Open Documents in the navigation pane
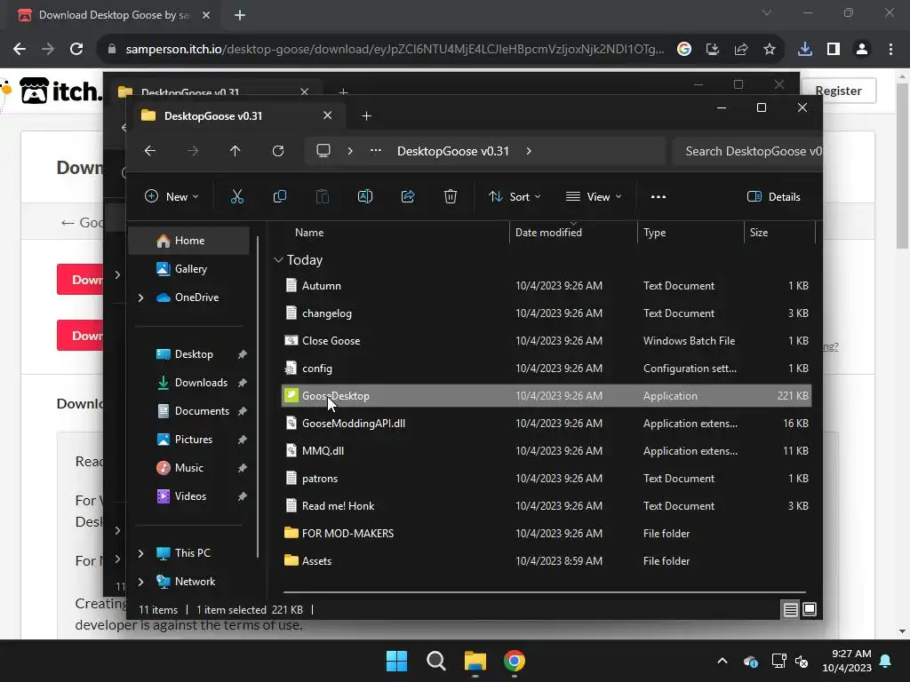 click(x=189, y=411)
